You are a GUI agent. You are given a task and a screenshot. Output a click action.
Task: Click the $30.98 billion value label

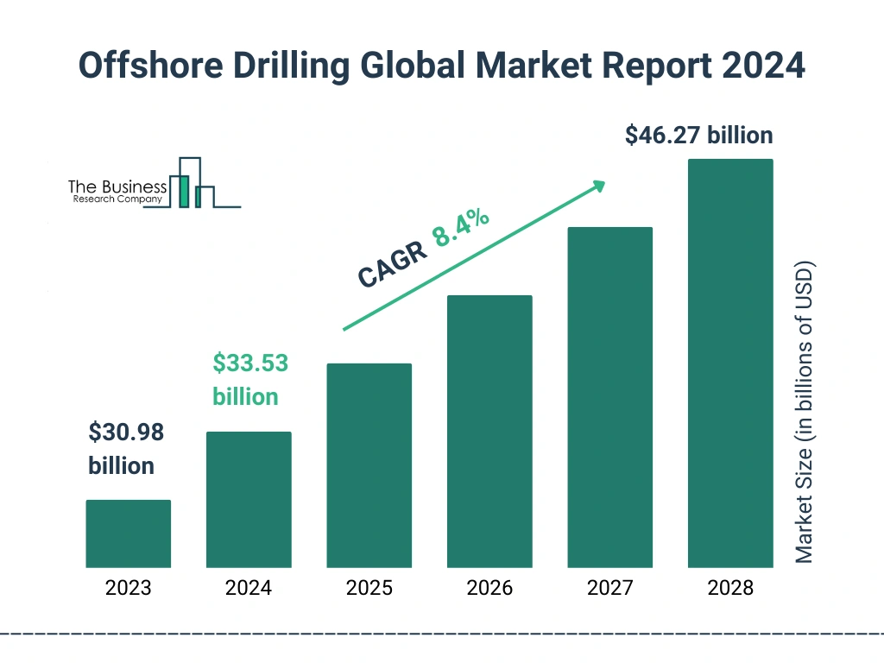[x=125, y=449]
